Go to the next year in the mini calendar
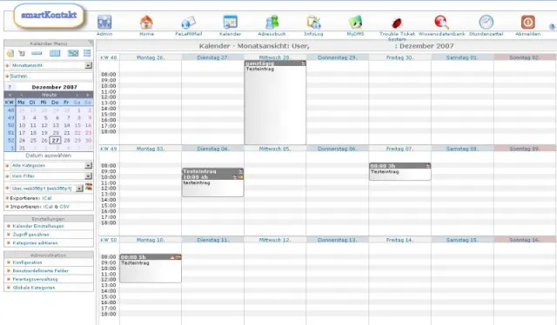Image resolution: width=557 pixels, height=325 pixels. [x=88, y=95]
